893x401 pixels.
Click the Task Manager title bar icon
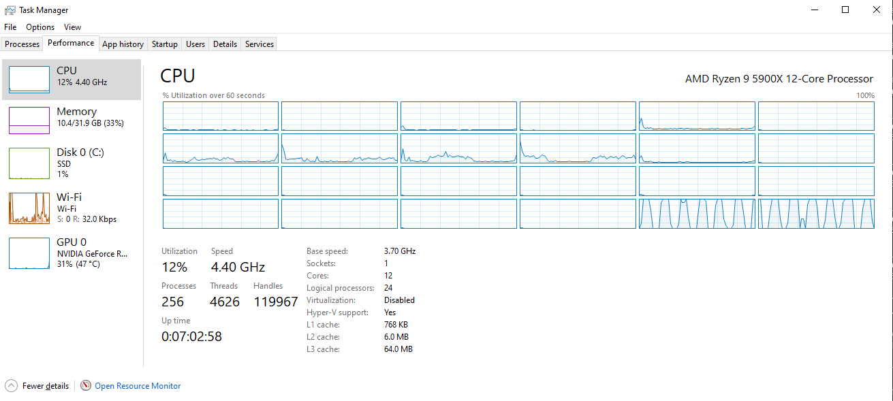click(10, 10)
